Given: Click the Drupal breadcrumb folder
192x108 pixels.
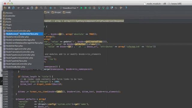Looking at the screenshot, I should [56, 12].
